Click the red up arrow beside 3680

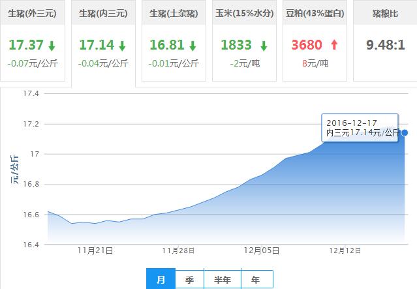coord(334,44)
